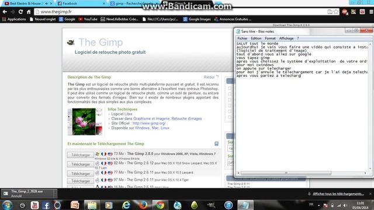Open Notepad's Affichage menu

point(286,38)
